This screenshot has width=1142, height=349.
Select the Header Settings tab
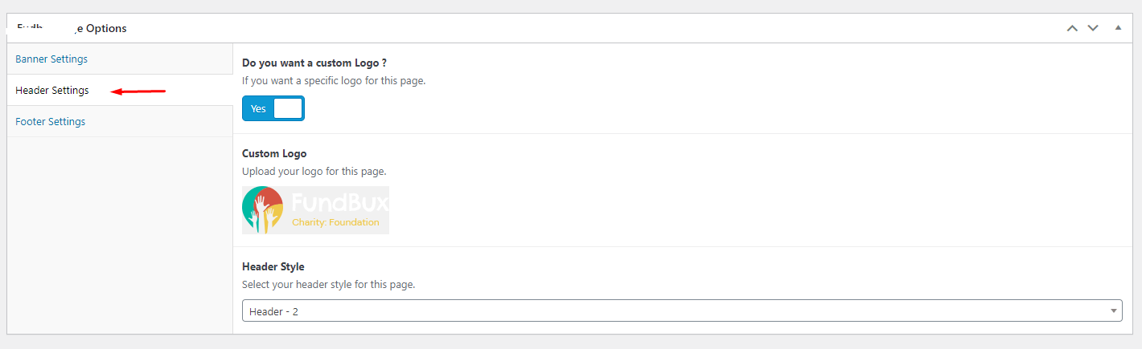[x=52, y=91]
